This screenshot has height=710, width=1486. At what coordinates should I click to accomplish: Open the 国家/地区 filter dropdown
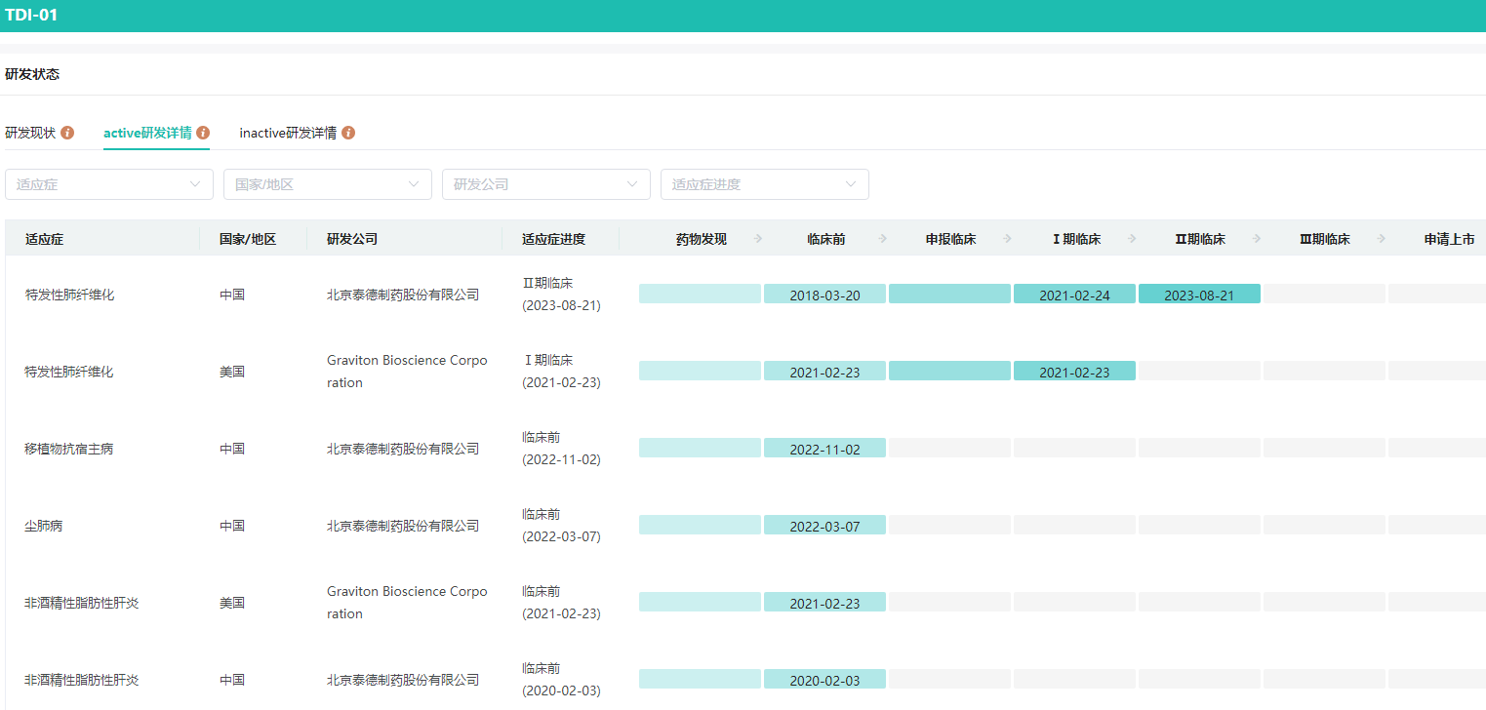328,184
